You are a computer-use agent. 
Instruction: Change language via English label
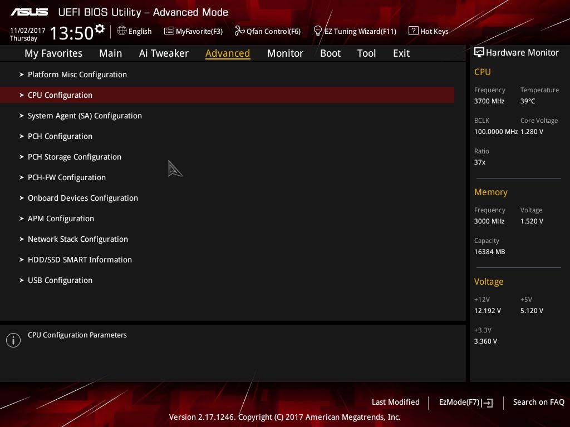click(140, 32)
